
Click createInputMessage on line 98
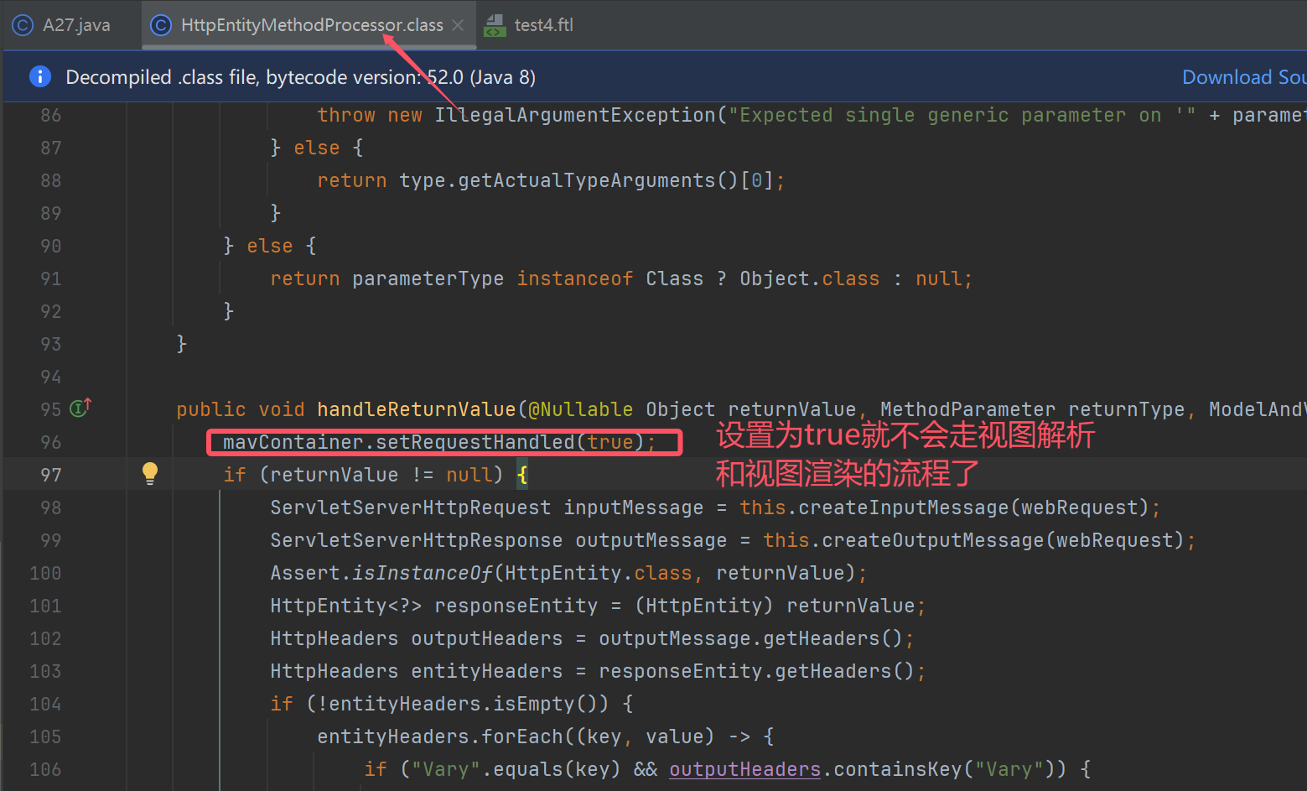tap(904, 507)
